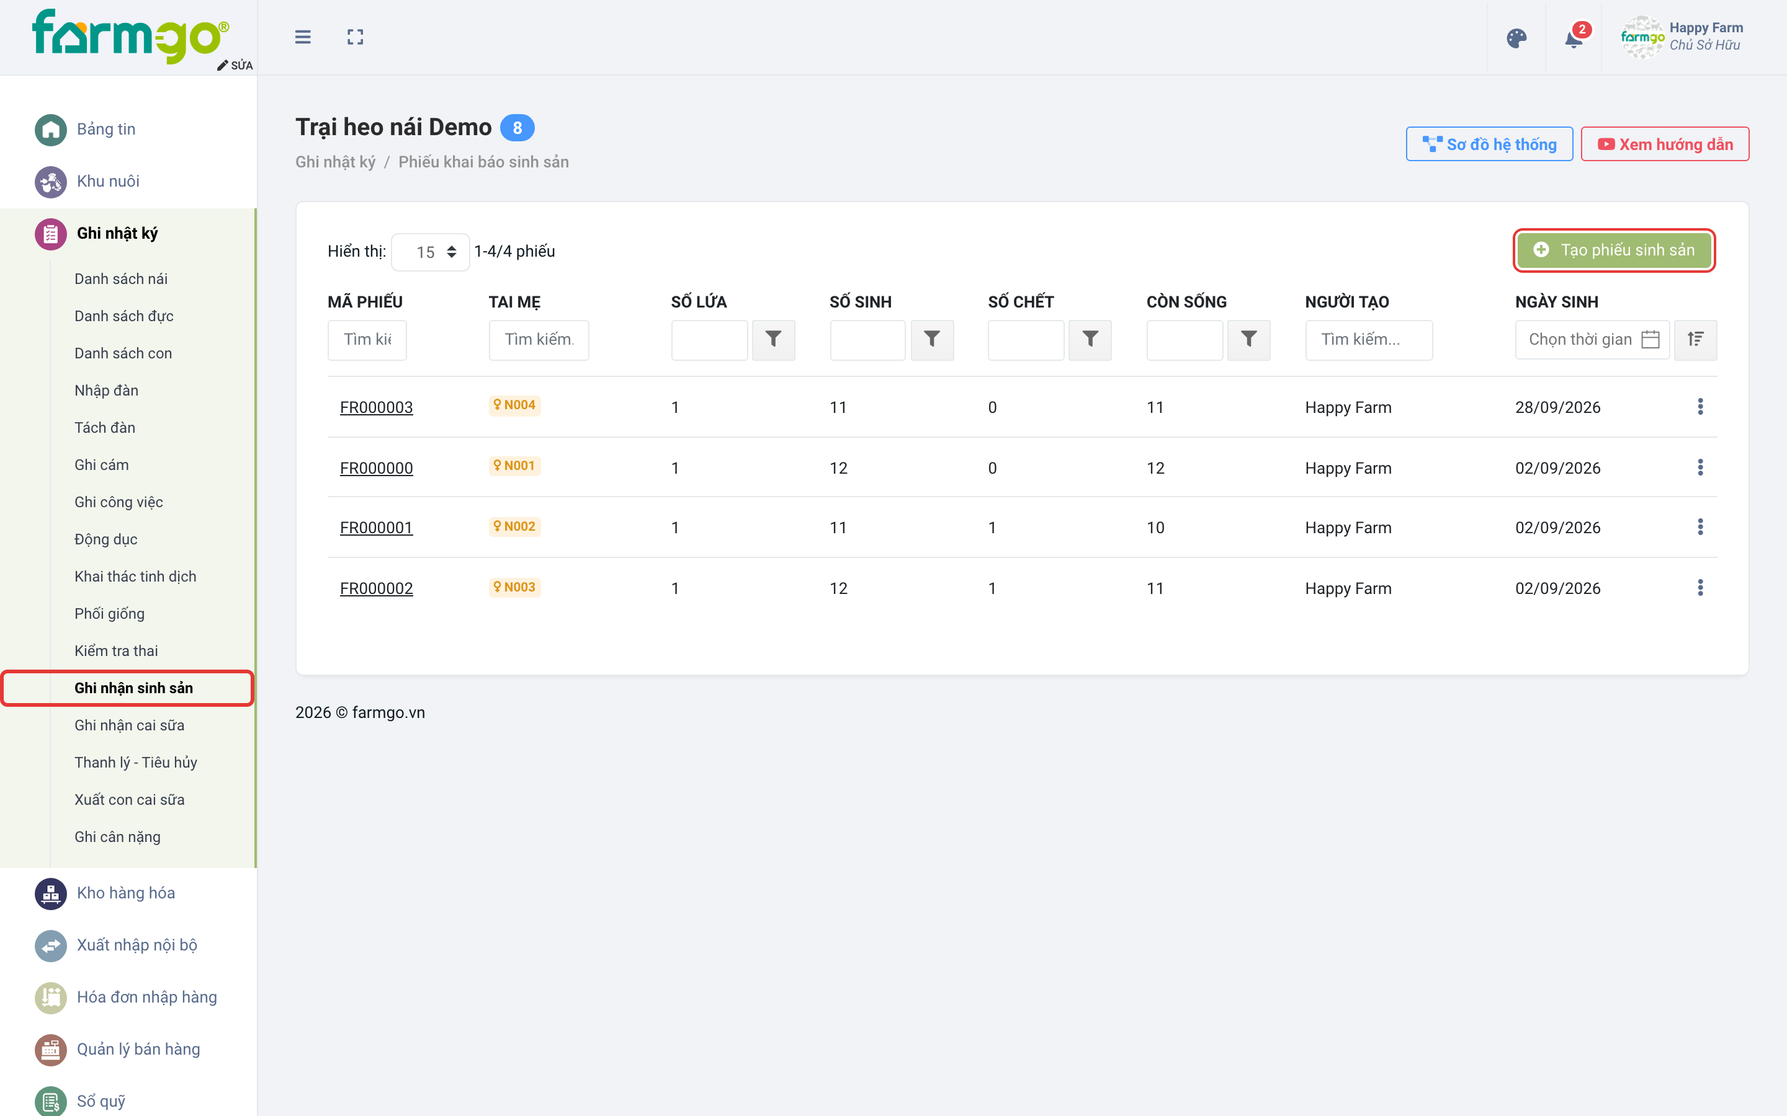This screenshot has height=1116, width=1787.
Task: Collapse the Ghi nhật ký sidebar section
Action: [x=128, y=234]
